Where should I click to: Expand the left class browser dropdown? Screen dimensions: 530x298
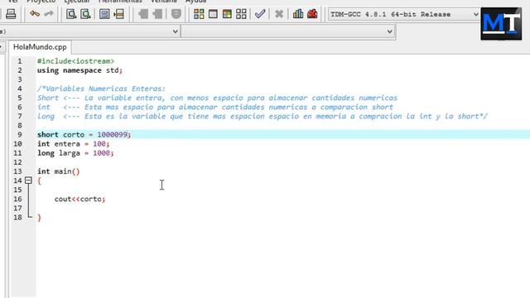coord(175,31)
